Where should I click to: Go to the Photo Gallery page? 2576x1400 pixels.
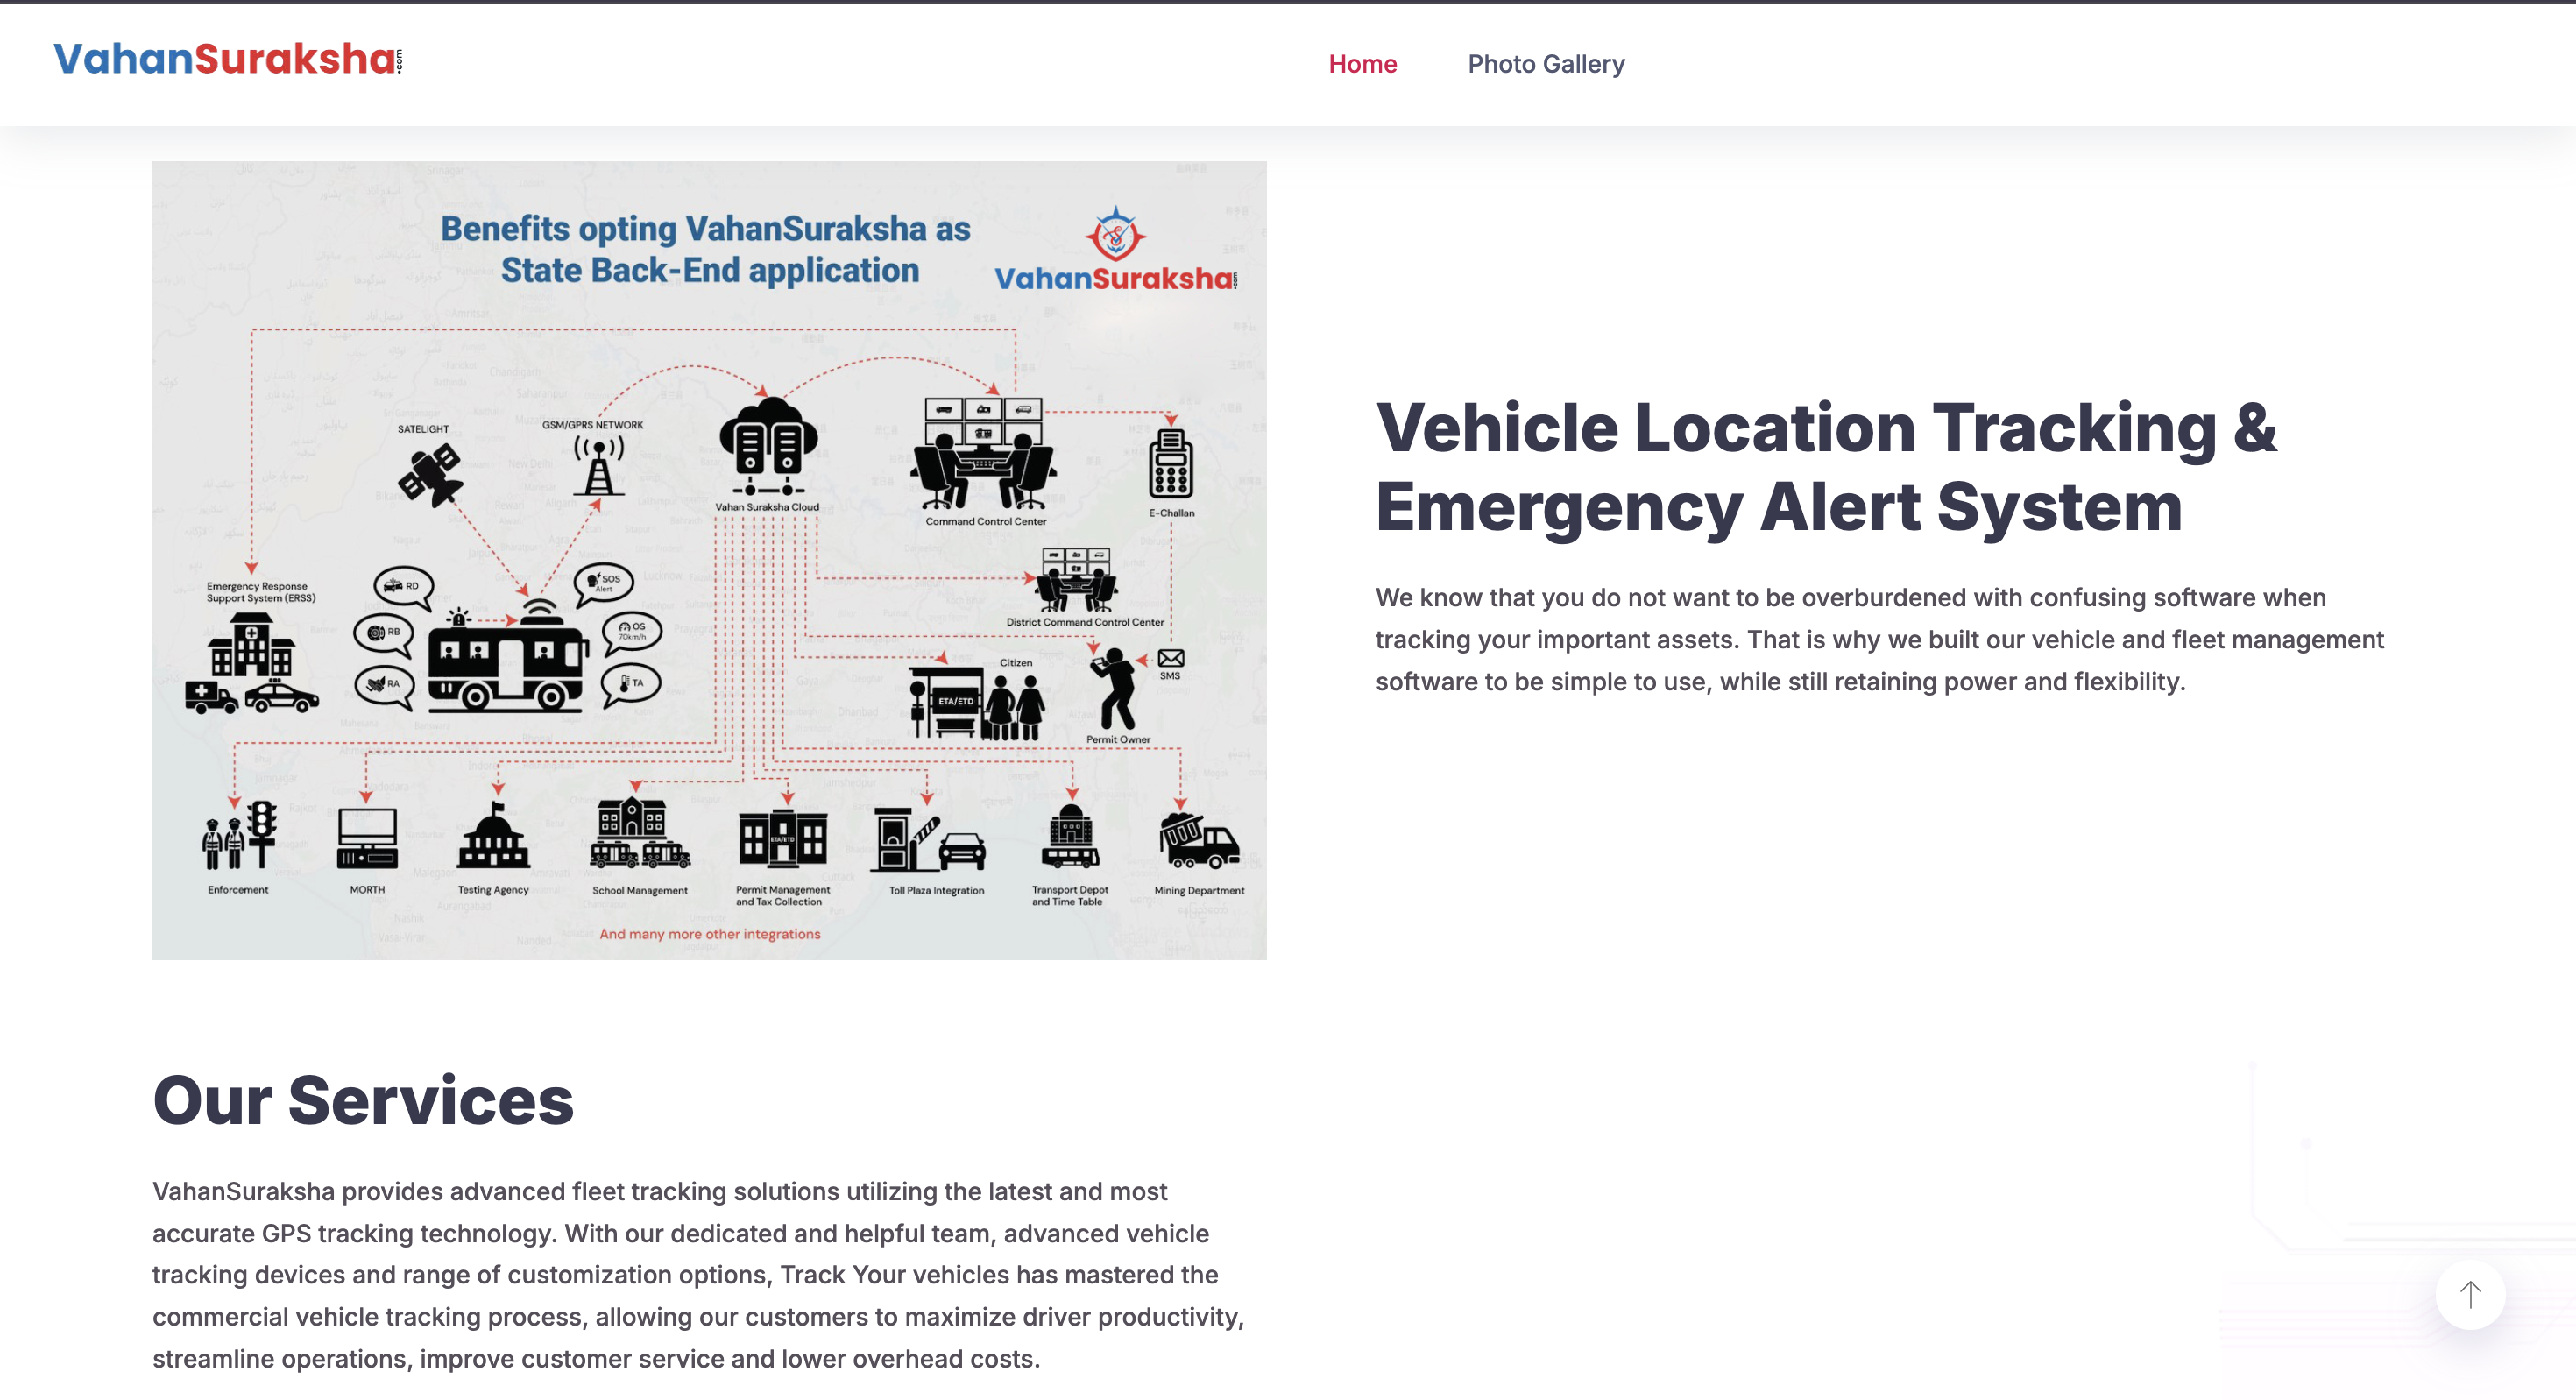(x=1546, y=64)
